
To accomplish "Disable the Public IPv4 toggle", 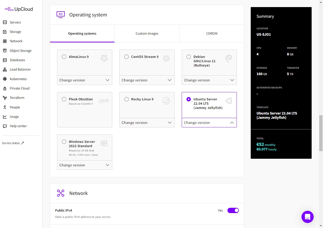I will click(x=233, y=210).
